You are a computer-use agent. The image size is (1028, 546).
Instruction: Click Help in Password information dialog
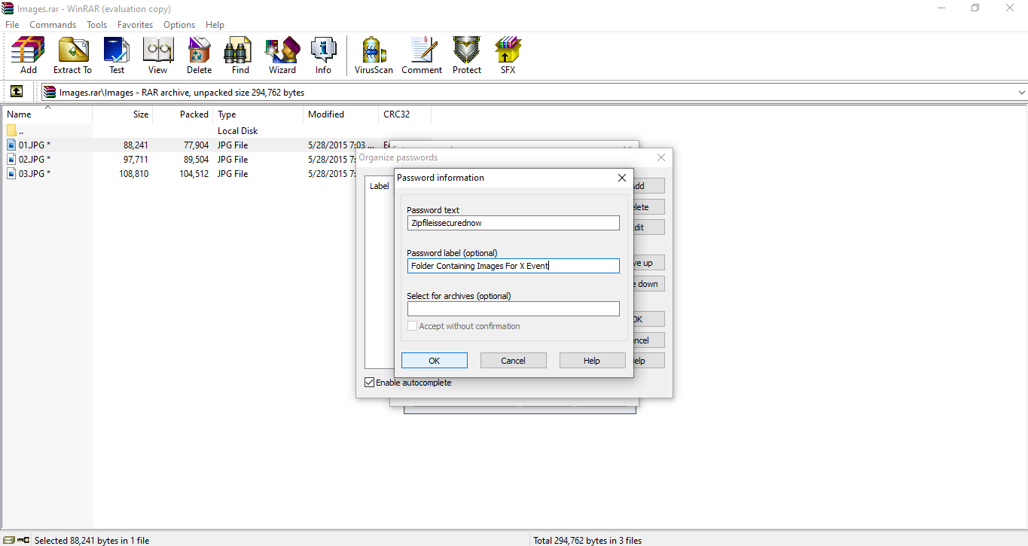592,361
